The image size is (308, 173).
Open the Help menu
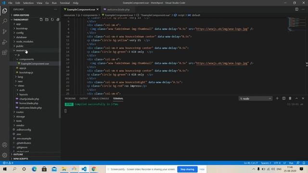[x=76, y=3]
